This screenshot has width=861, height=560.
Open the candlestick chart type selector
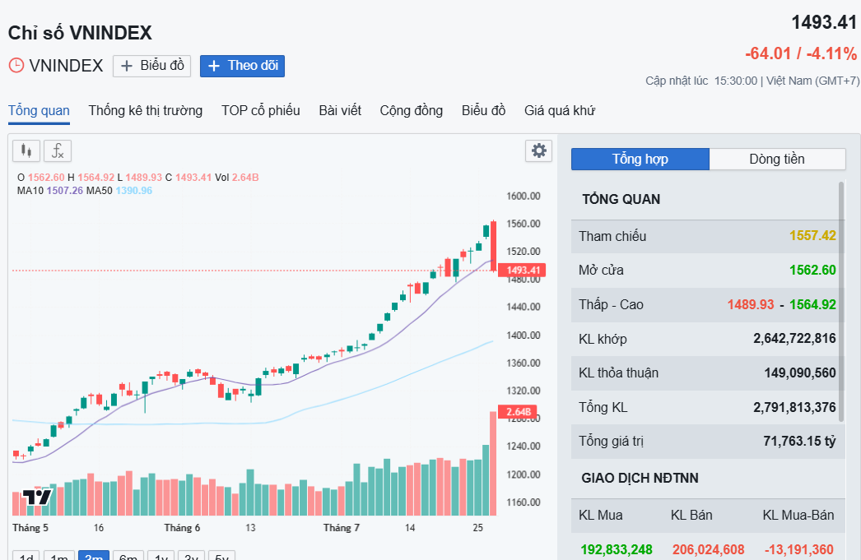coord(26,150)
